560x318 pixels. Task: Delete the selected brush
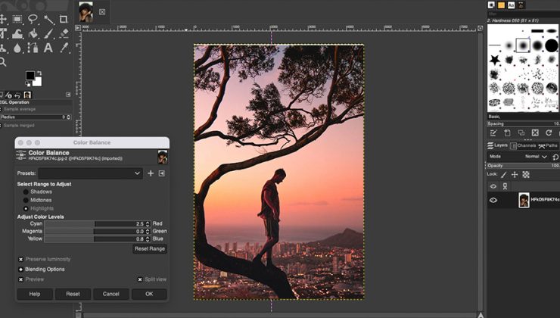pyautogui.click(x=535, y=133)
